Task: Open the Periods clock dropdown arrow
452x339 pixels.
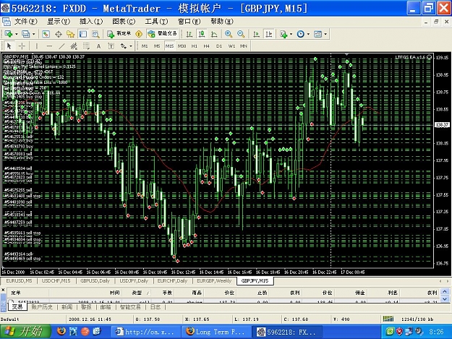Action: (x=308, y=34)
